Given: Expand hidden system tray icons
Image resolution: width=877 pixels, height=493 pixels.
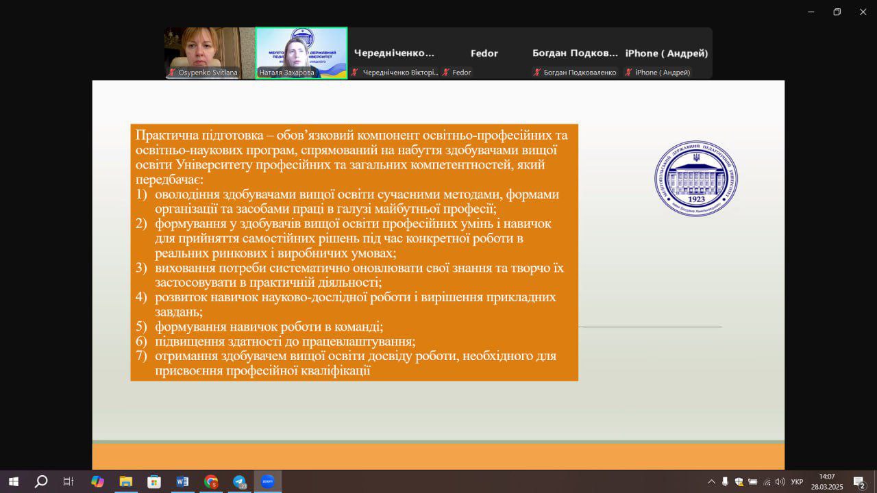Looking at the screenshot, I should pos(711,481).
